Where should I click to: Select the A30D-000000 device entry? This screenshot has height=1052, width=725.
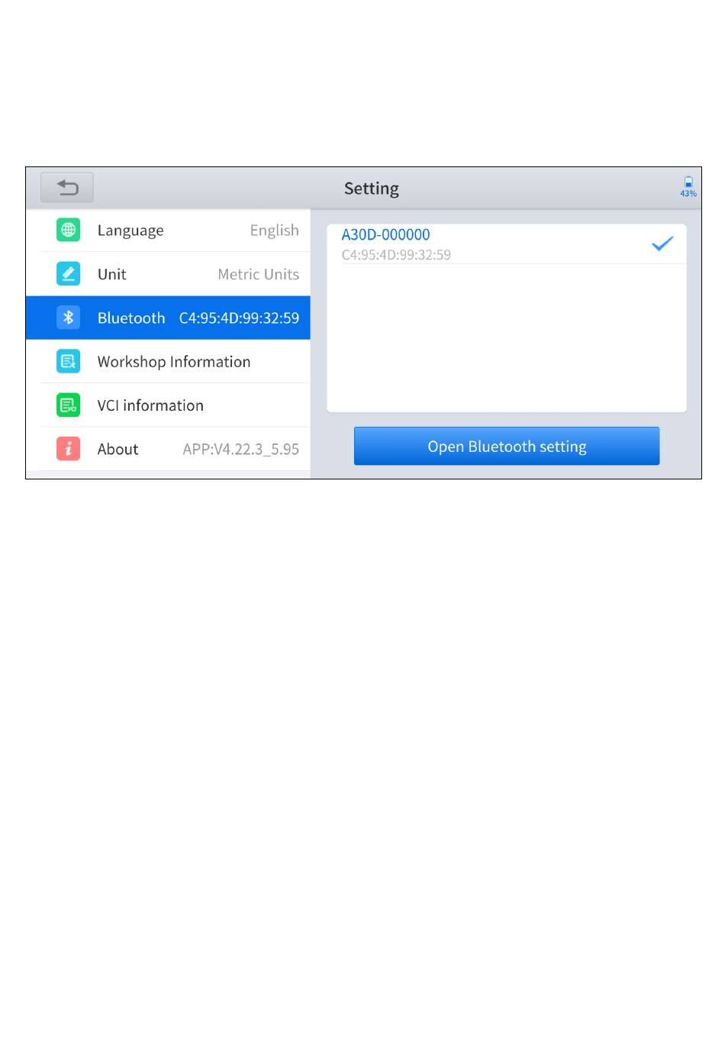tap(507, 244)
